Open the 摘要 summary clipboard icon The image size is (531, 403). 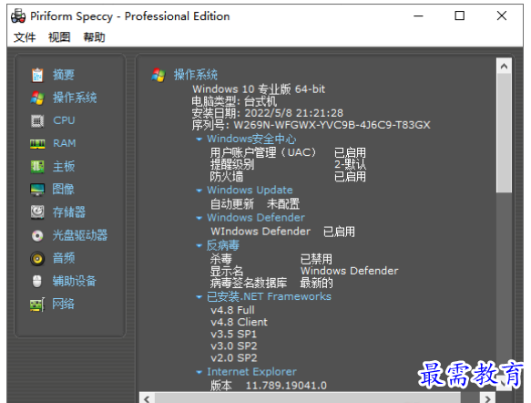point(37,75)
